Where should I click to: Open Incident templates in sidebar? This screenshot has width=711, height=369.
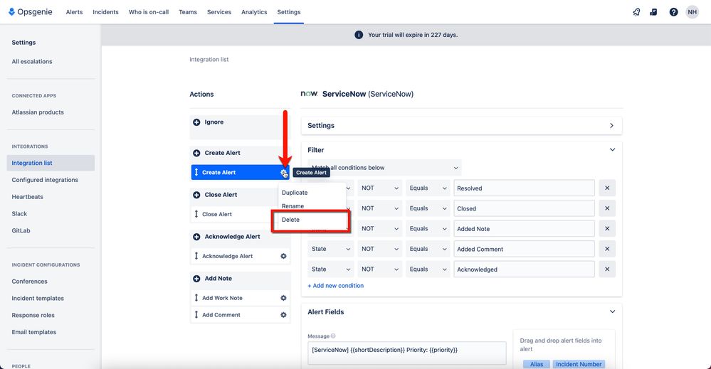(x=38, y=299)
